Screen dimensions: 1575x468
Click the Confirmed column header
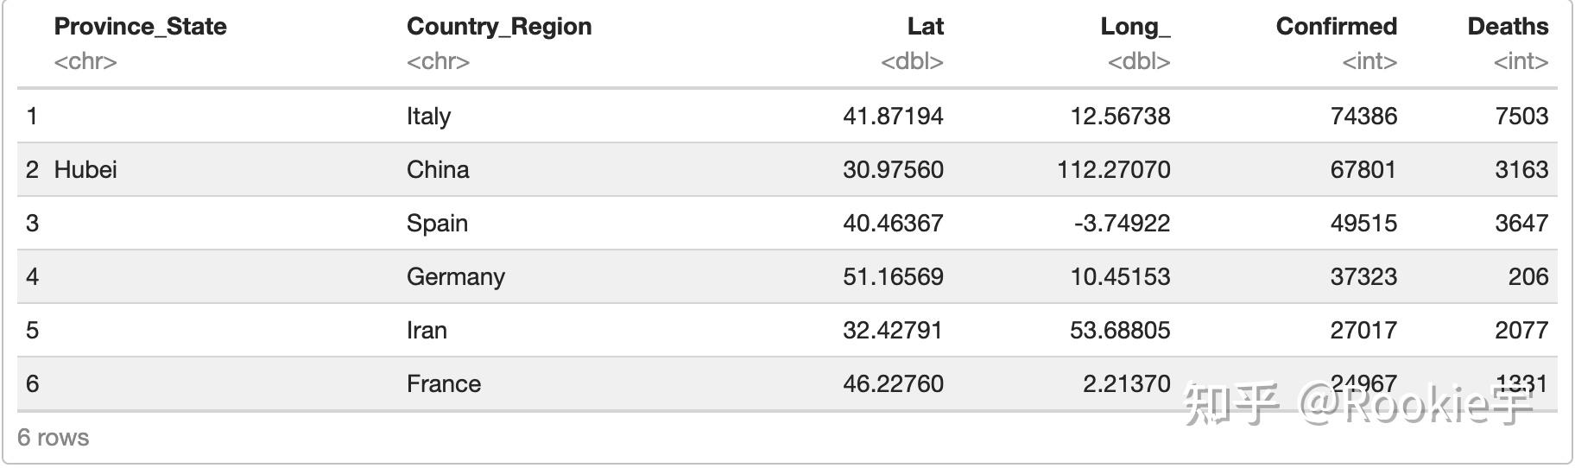coord(1336,27)
